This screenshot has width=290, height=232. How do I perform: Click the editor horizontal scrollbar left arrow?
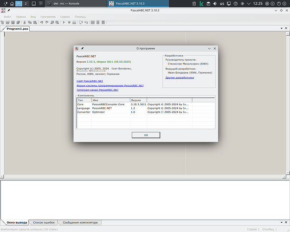tap(2, 176)
